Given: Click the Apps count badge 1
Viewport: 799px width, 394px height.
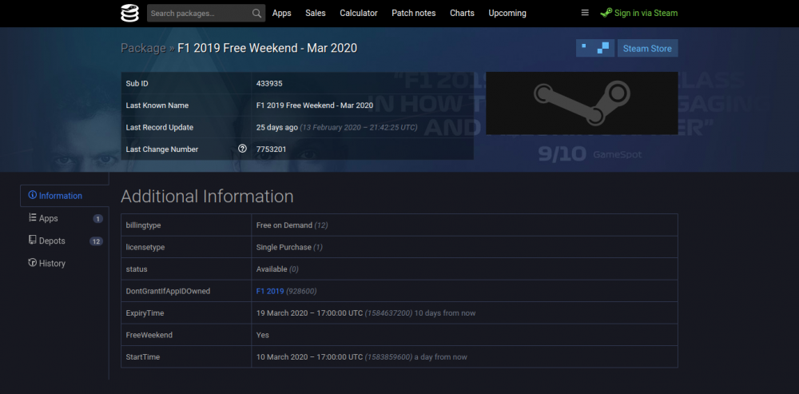Looking at the screenshot, I should click(97, 219).
